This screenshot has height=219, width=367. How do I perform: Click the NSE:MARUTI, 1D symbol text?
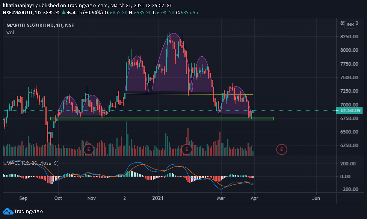tap(22, 13)
